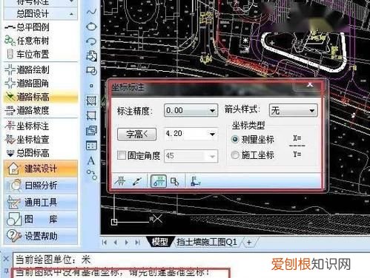Jump to the last layout tab arrow
This screenshot has height=278, width=370.
pyautogui.click(x=137, y=243)
